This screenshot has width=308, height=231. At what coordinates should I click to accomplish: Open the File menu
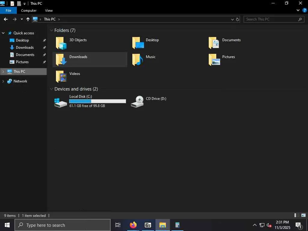[8, 11]
